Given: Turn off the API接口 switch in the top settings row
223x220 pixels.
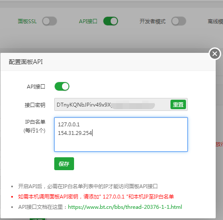Looking at the screenshot, I should 111,21.
